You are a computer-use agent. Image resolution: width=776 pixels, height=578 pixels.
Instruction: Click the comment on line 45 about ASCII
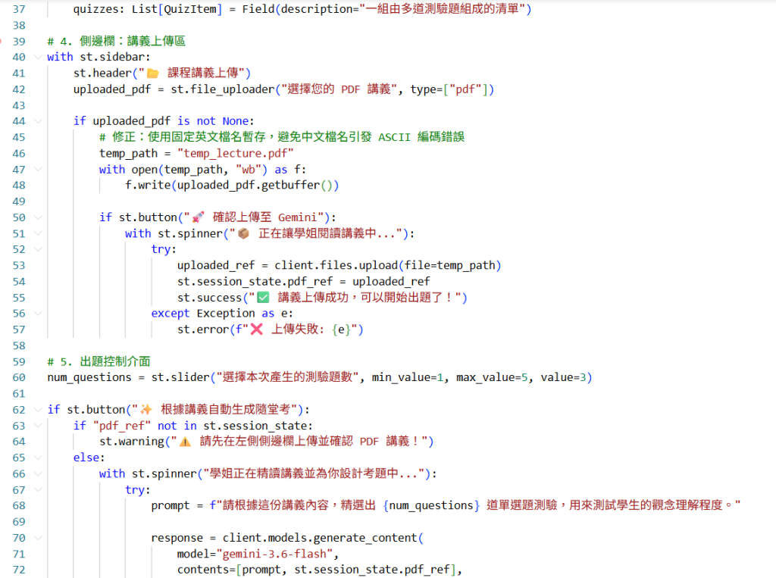tap(282, 137)
